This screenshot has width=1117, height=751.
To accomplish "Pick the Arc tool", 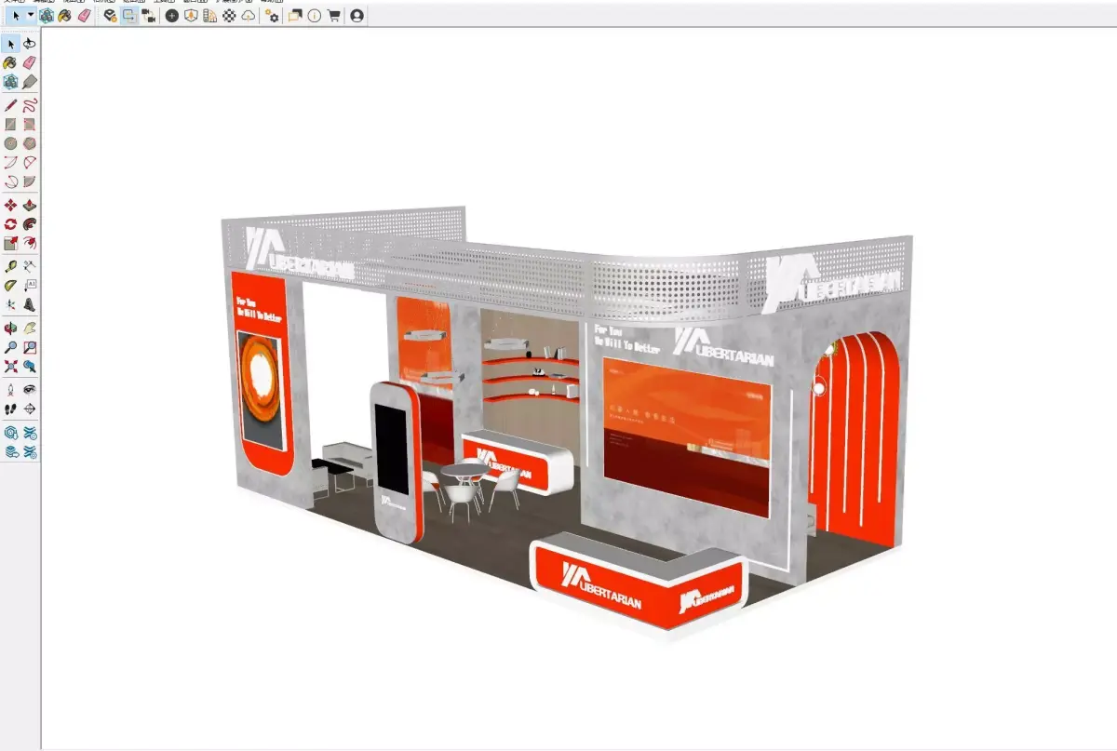I will (10, 163).
